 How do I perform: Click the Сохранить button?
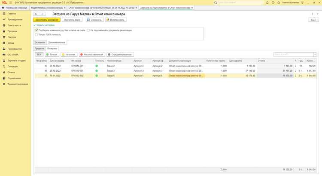(94, 20)
